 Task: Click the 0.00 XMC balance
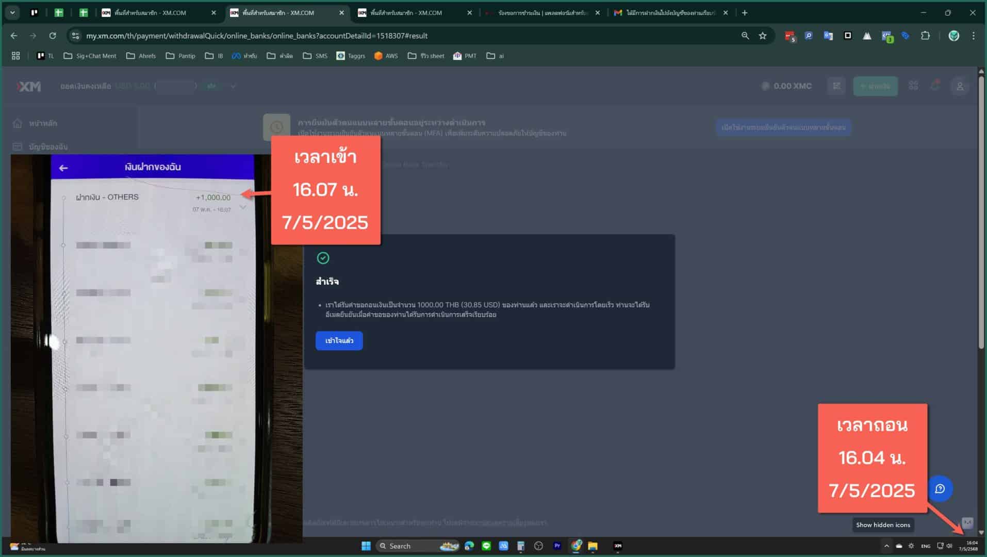pyautogui.click(x=786, y=86)
